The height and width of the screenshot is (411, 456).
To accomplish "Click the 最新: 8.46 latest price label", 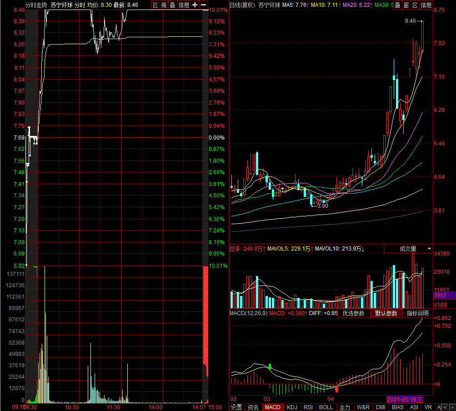I will pos(126,5).
